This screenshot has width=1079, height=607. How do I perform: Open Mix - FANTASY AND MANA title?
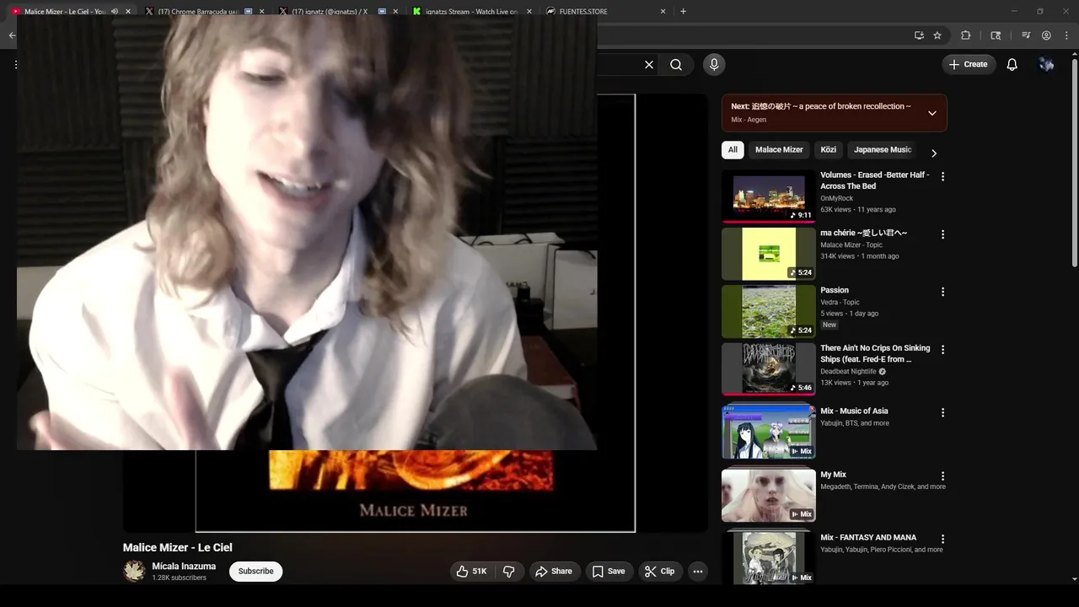(868, 538)
